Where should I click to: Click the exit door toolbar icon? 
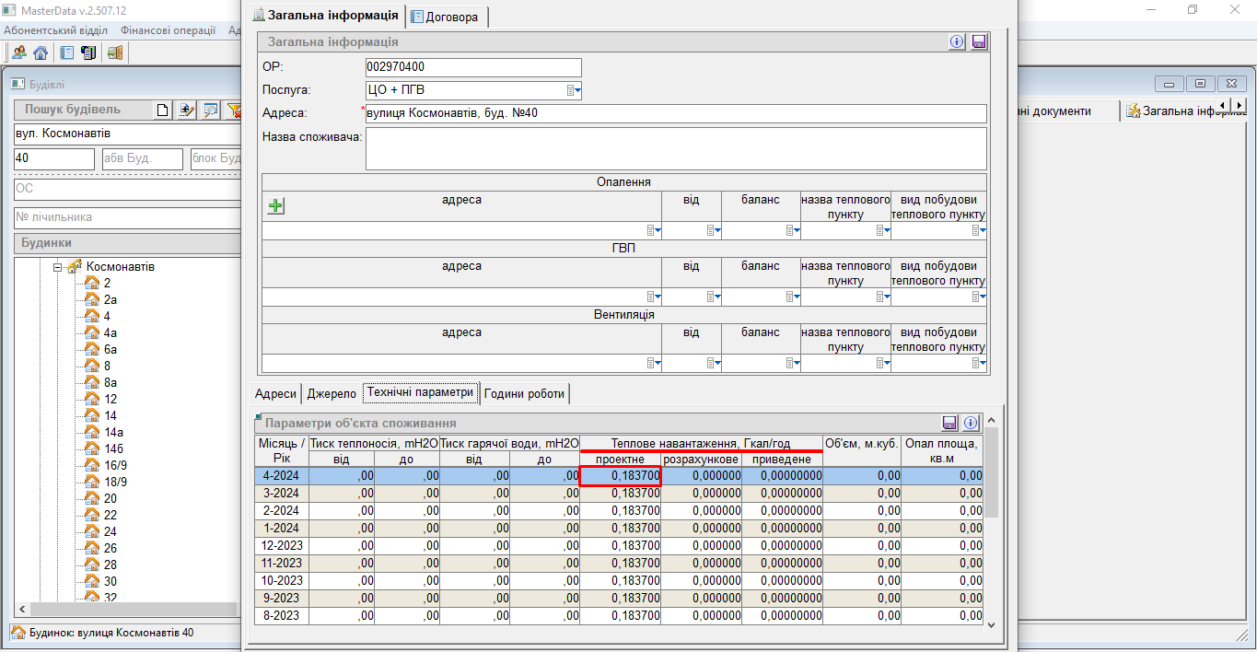click(114, 52)
